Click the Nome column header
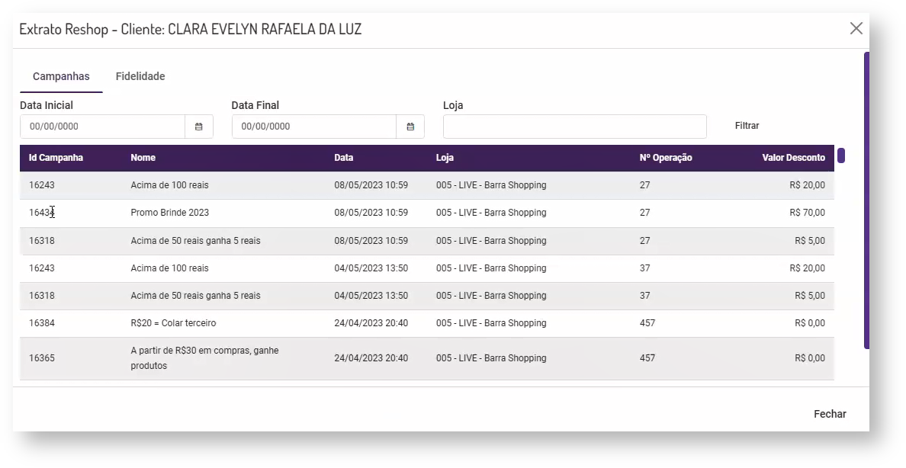The image size is (906, 468). point(143,158)
